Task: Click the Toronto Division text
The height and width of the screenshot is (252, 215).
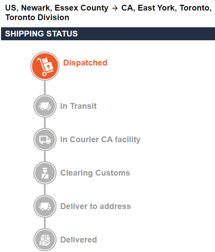Action: pos(37,17)
